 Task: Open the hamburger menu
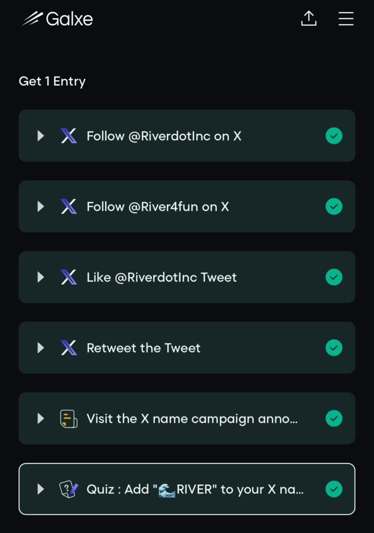346,19
